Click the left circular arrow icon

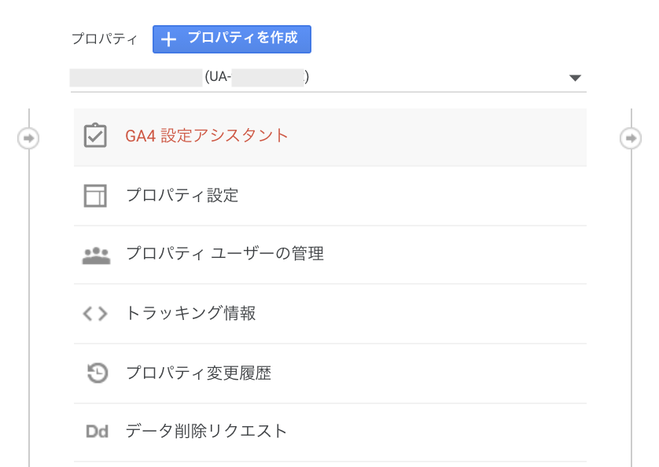(28, 138)
